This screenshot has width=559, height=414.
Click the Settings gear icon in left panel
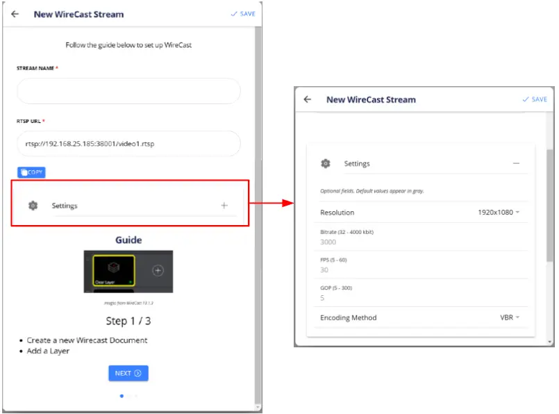point(33,206)
